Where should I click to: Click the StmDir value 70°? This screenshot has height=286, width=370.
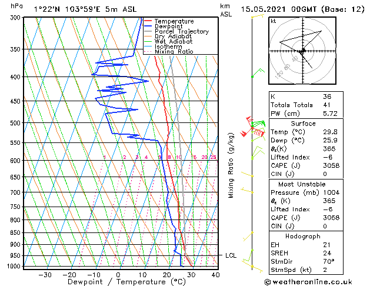pos(328,262)
